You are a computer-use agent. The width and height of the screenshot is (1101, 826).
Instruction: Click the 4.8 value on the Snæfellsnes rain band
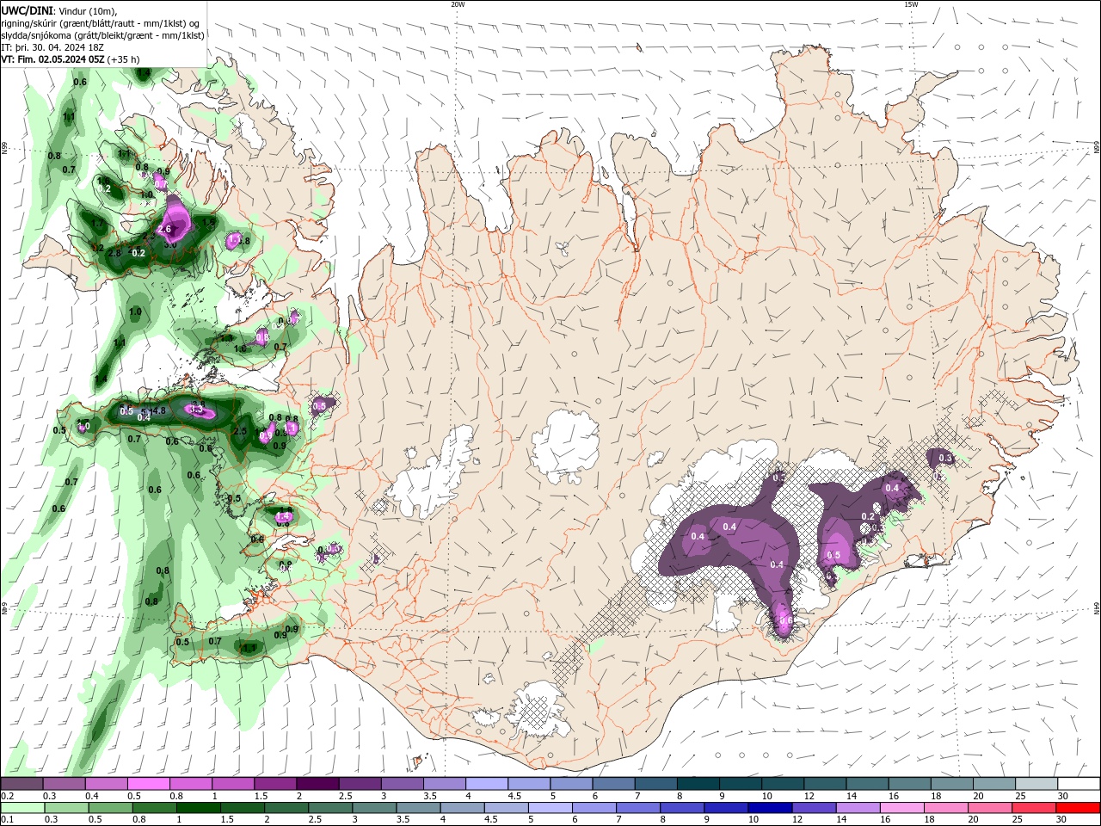pyautogui.click(x=159, y=410)
